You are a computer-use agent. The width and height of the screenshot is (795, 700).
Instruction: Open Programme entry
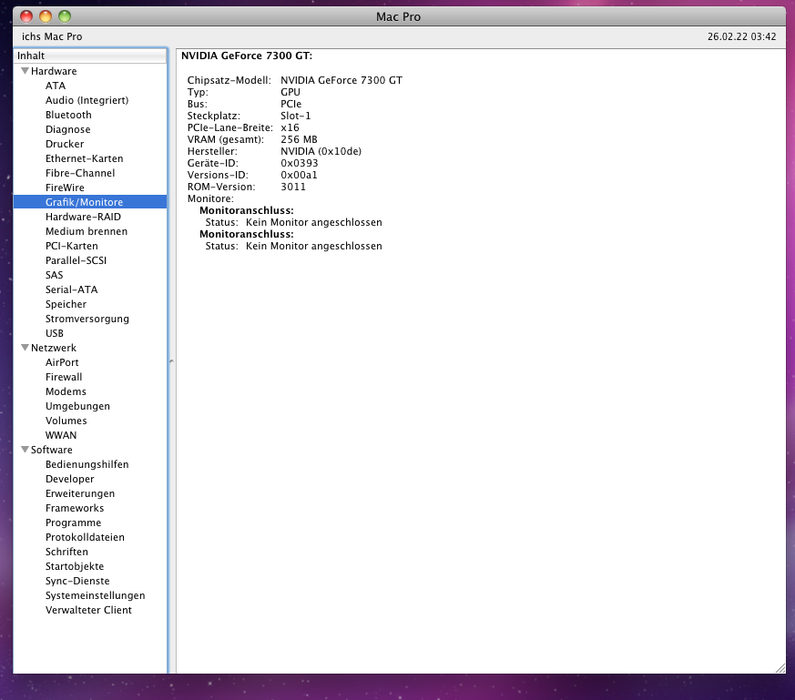(74, 522)
